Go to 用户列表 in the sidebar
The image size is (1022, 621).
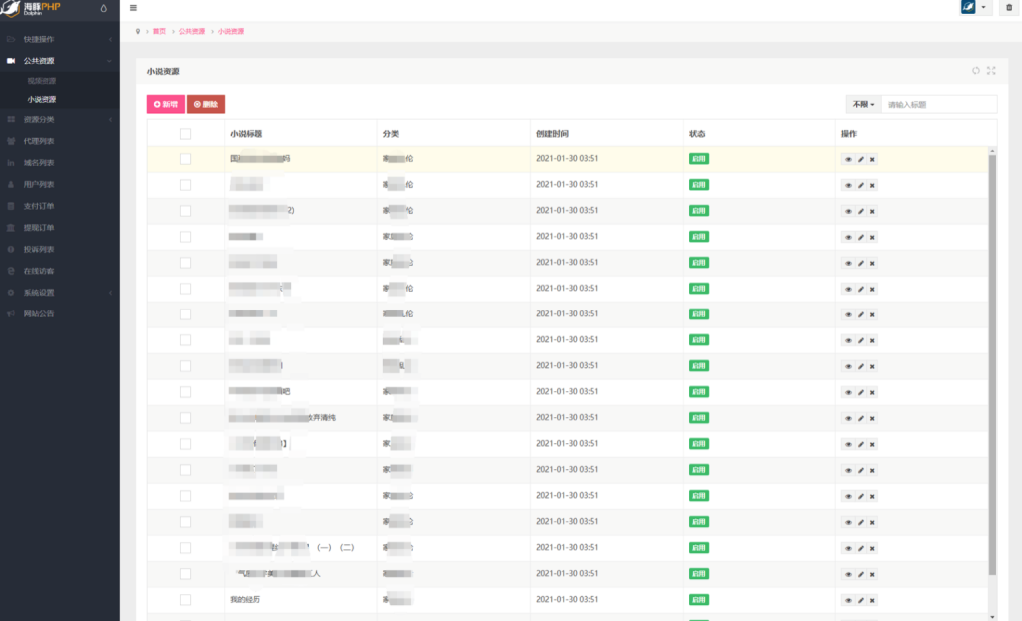39,184
